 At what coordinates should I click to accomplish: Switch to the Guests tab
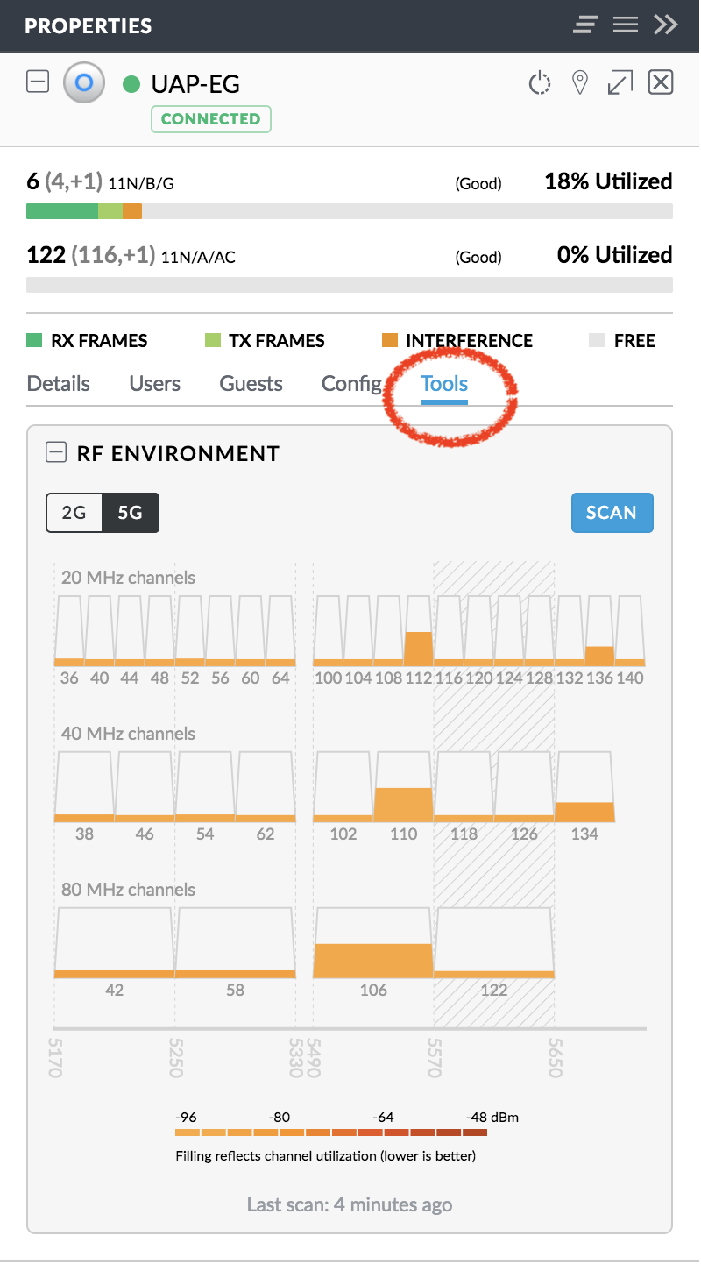(x=251, y=384)
